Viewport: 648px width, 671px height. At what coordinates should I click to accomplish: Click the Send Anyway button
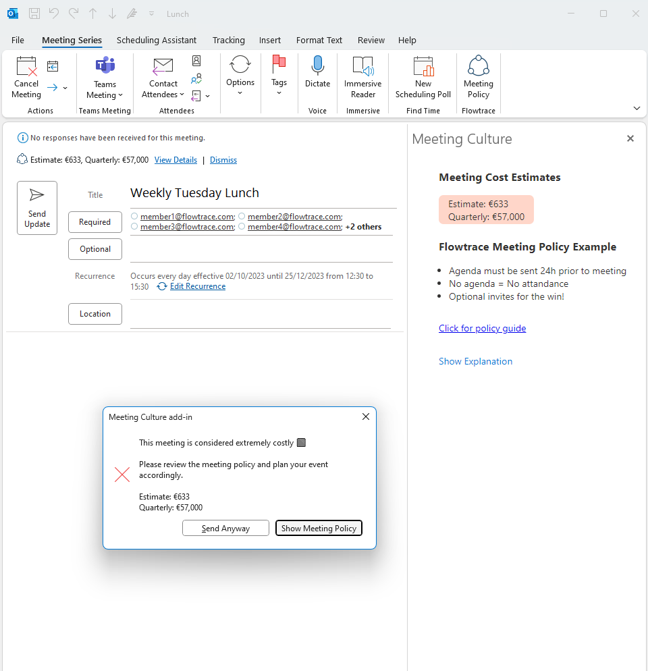pyautogui.click(x=225, y=528)
